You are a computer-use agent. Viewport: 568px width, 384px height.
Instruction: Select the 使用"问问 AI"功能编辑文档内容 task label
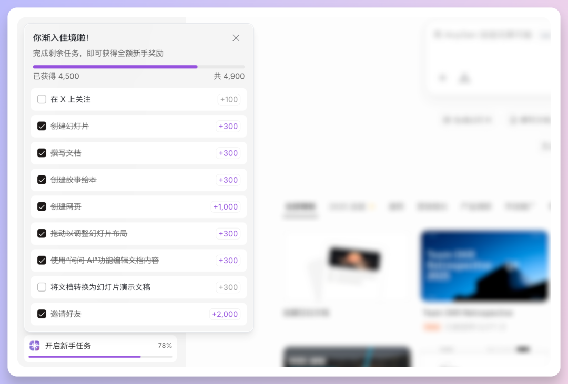(104, 261)
